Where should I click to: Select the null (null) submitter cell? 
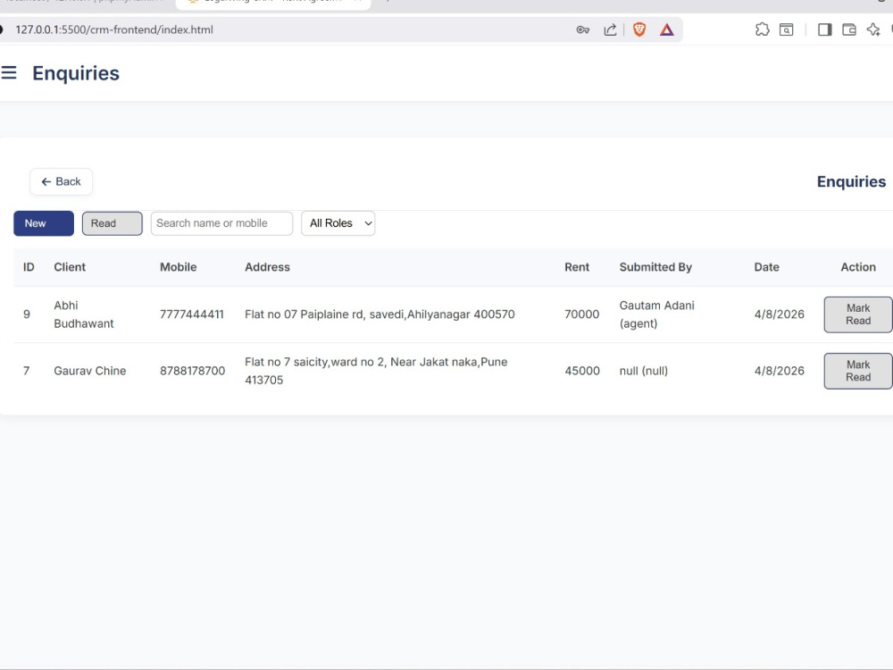point(644,371)
